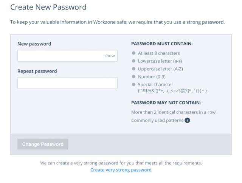Click the Create New Password heading
This screenshot has width=242, height=183.
(x=48, y=7)
